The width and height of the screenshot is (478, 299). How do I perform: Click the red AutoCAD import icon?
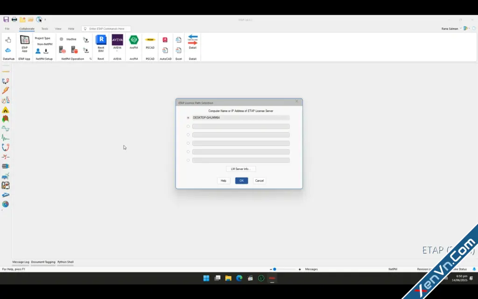[165, 40]
